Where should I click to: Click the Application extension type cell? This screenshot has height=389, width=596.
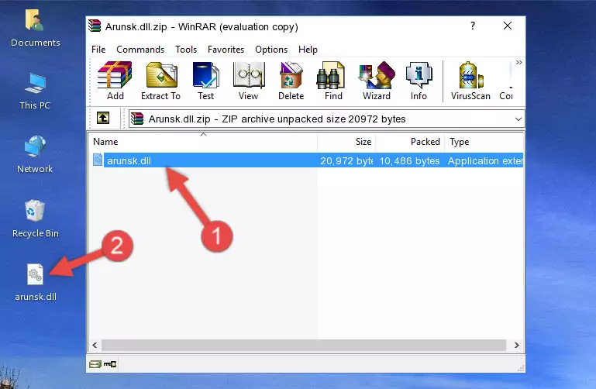(x=485, y=160)
